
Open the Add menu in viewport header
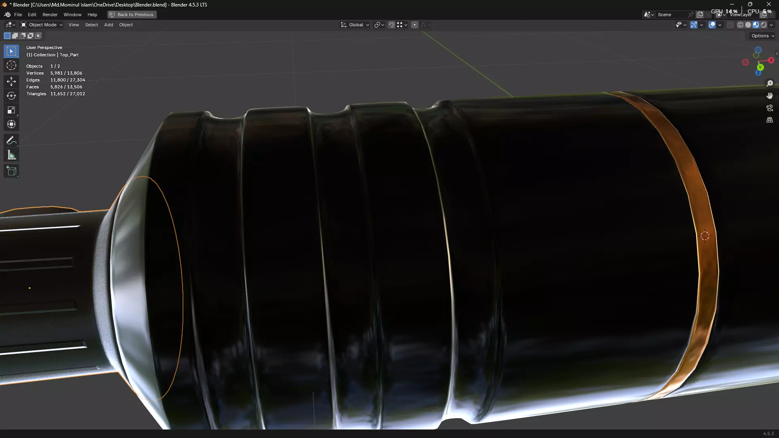pos(108,25)
